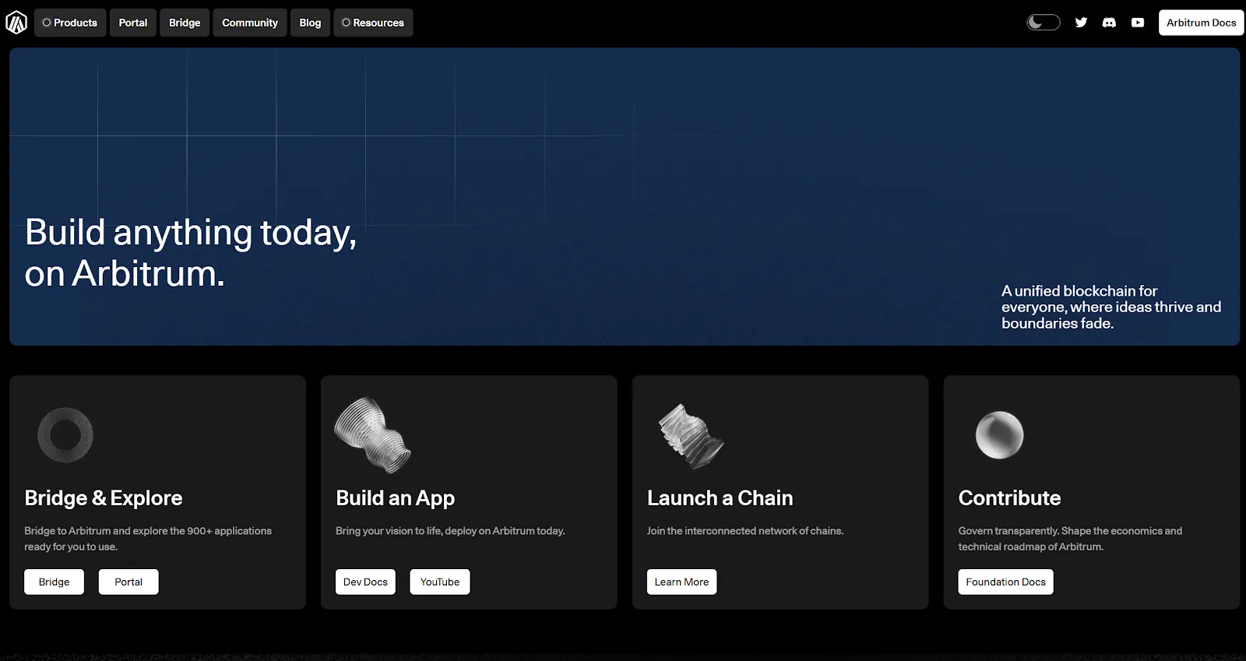Click the spiral vase icon above Build an App
Viewport: 1246px width, 661px height.
click(x=372, y=434)
